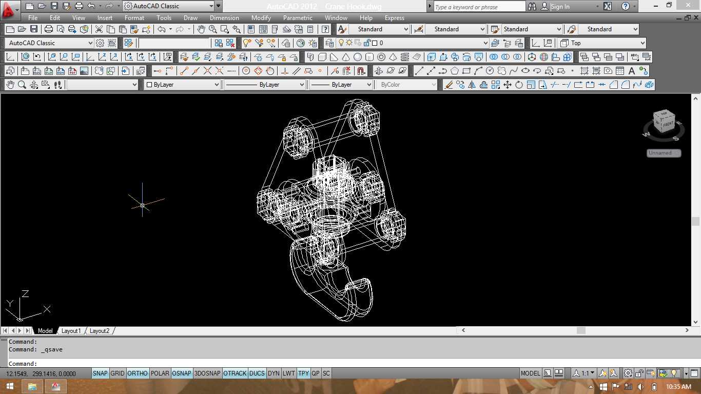701x394 pixels.
Task: Click the MODEL space button in status bar
Action: (x=531, y=373)
